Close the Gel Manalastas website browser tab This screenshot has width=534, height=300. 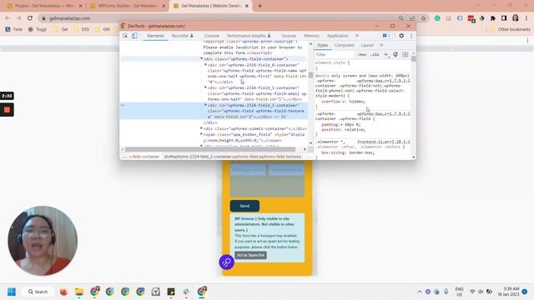point(247,6)
